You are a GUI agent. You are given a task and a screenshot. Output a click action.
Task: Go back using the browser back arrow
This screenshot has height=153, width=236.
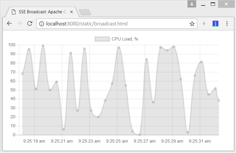pos(9,23)
